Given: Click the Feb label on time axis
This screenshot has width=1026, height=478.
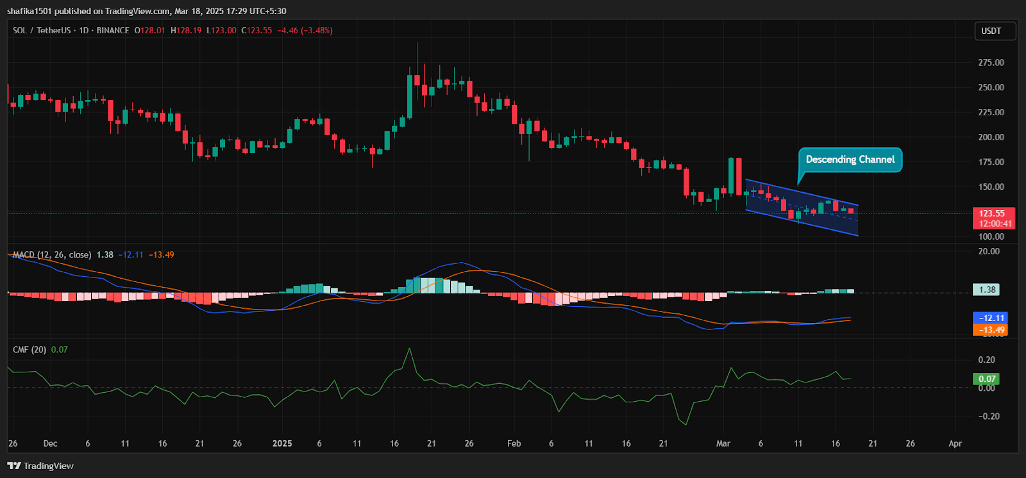Looking at the screenshot, I should pyautogui.click(x=514, y=443).
